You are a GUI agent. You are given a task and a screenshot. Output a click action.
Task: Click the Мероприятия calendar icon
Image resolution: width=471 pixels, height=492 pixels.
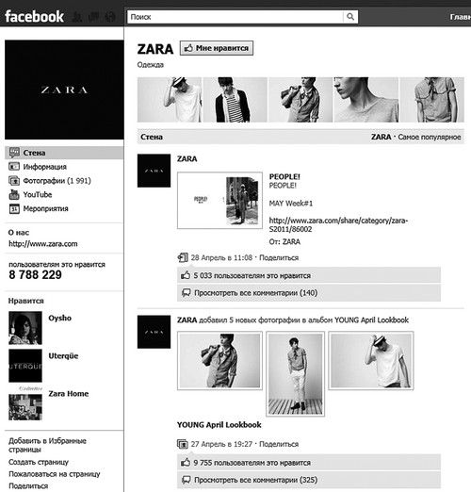(14, 208)
